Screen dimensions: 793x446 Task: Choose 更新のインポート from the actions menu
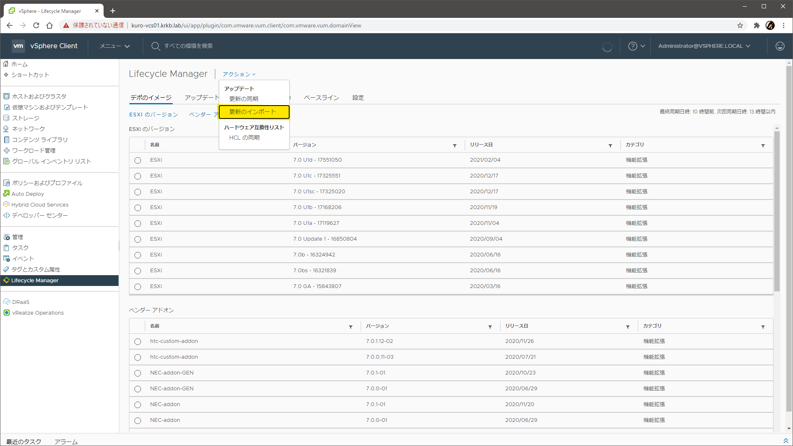point(253,112)
